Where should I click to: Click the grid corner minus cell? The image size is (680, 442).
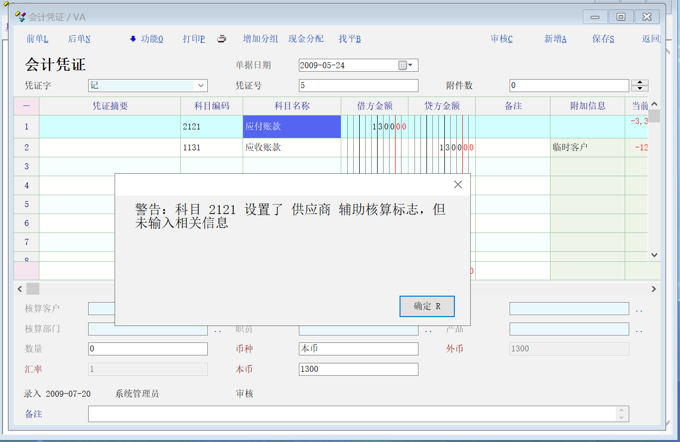pyautogui.click(x=26, y=106)
